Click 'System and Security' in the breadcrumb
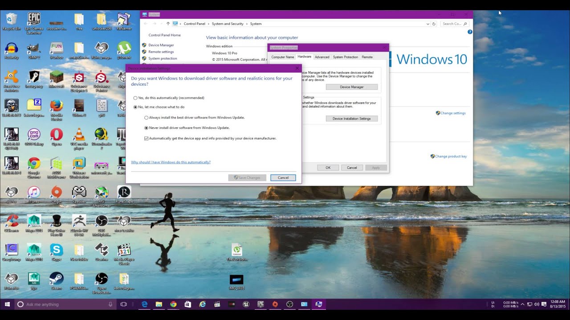Screen dimensions: 570x320 pyautogui.click(x=228, y=24)
